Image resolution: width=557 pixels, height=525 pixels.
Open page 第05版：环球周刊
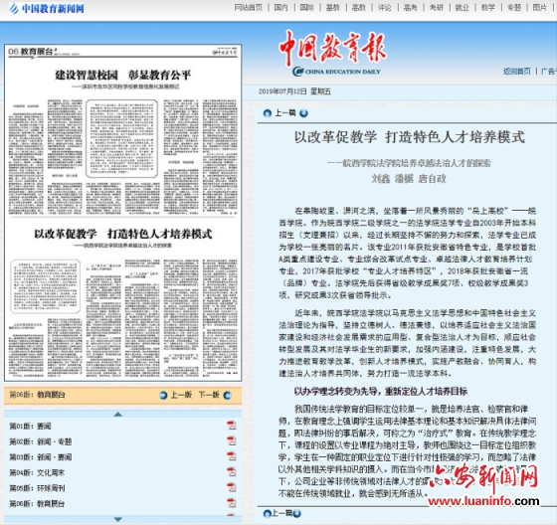coord(37,487)
